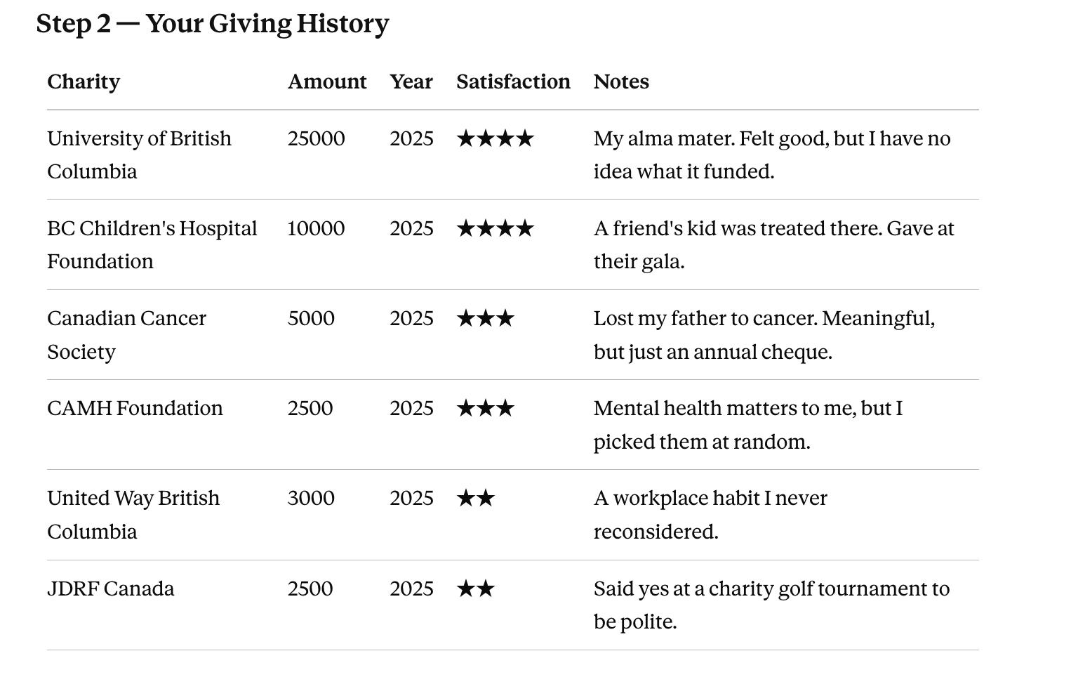The width and height of the screenshot is (1071, 677).
Task: Click the Notes column header
Action: pos(621,81)
